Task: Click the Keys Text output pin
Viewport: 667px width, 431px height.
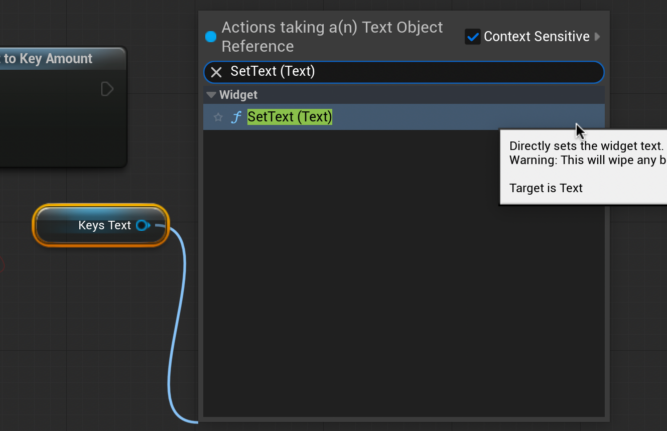Action: [143, 225]
